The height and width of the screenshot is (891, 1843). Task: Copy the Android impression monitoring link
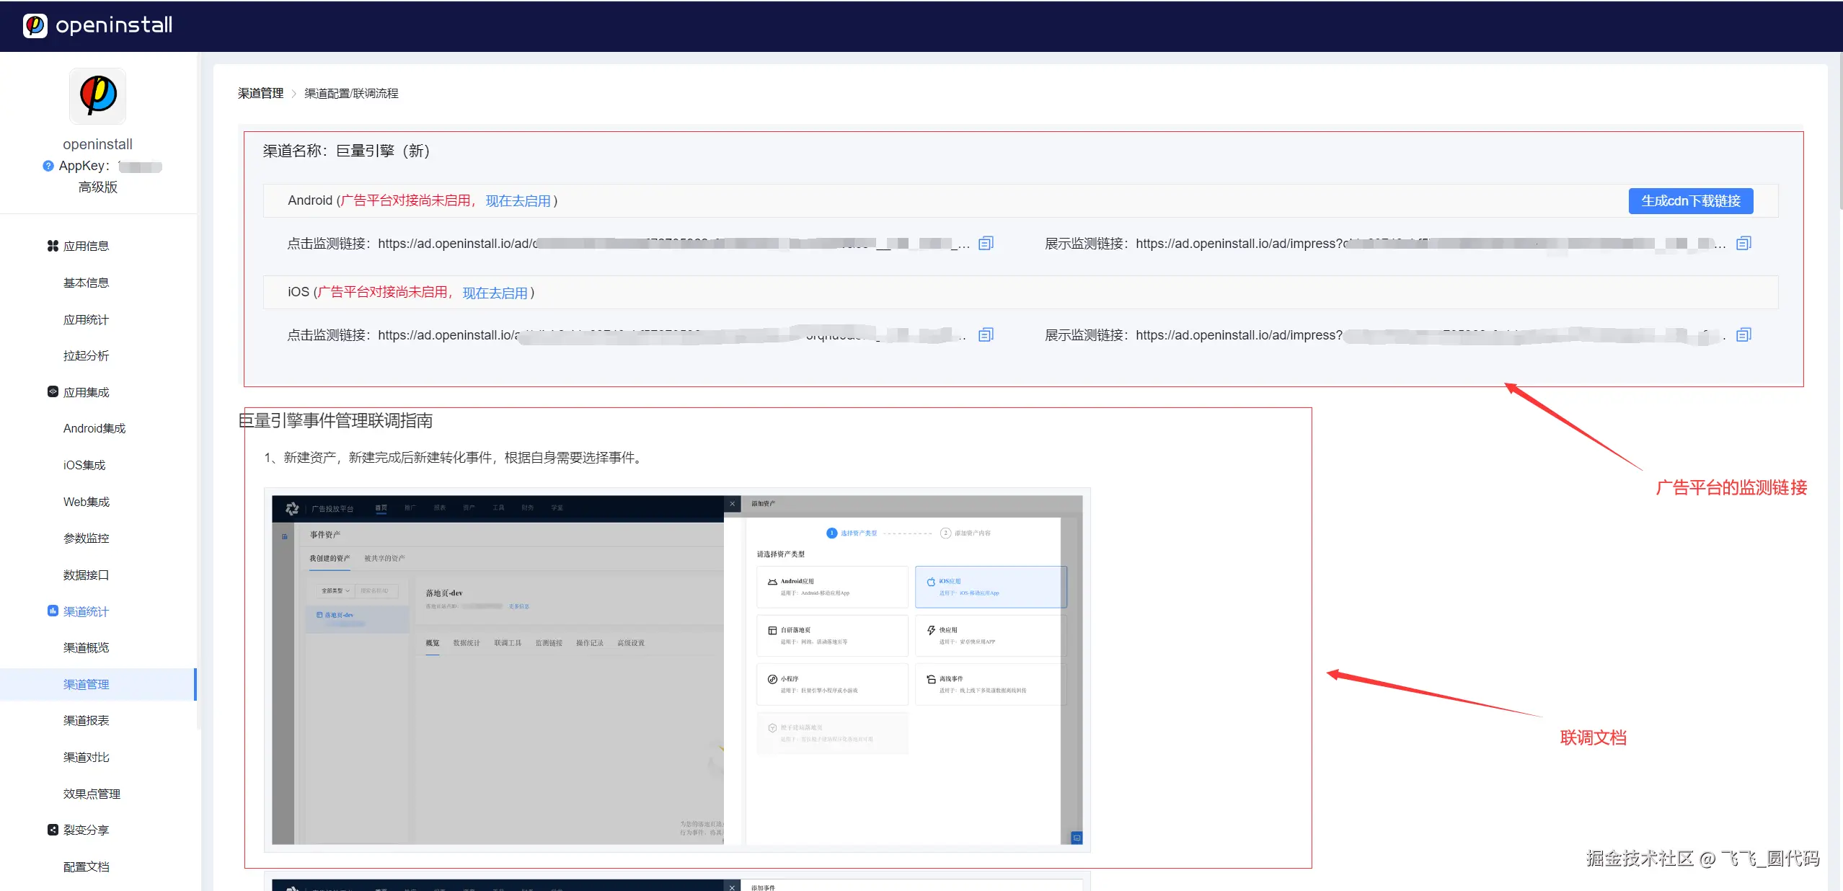pos(1743,244)
